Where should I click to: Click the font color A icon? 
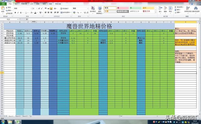point(35,12)
